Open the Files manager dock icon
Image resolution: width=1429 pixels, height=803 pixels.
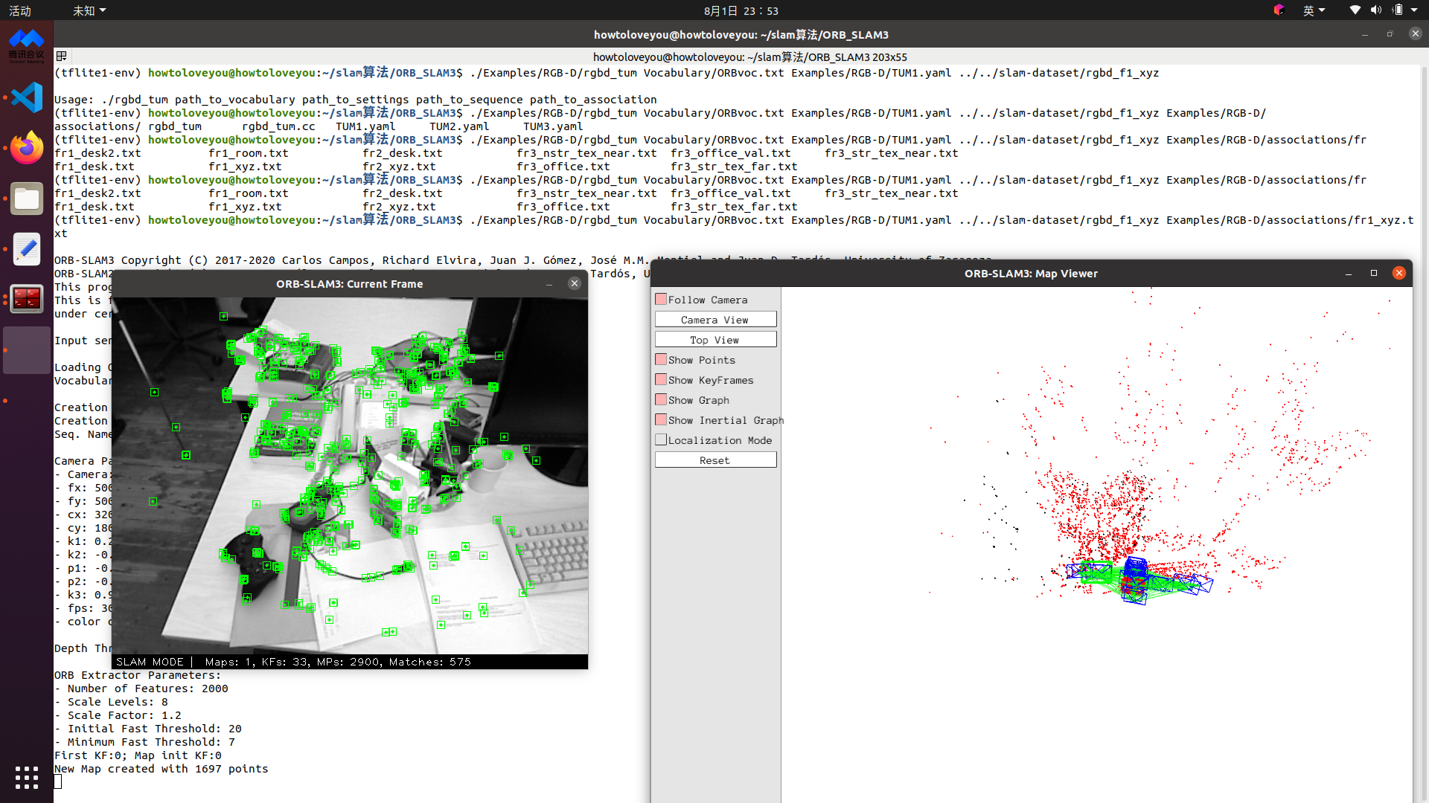point(27,199)
